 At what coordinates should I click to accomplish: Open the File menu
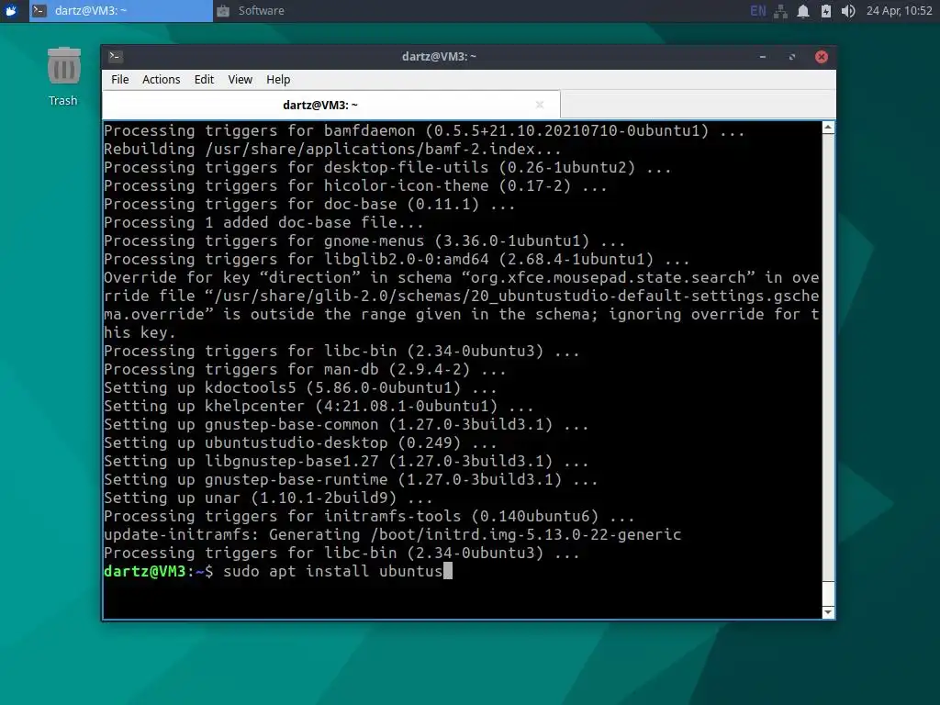pos(120,79)
